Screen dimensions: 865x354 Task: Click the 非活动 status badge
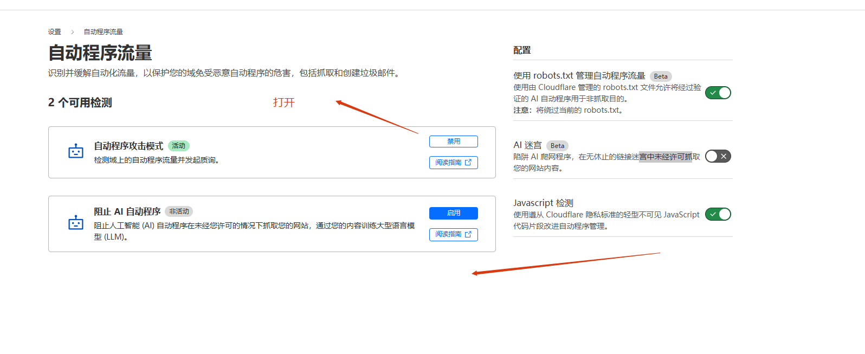pyautogui.click(x=179, y=211)
